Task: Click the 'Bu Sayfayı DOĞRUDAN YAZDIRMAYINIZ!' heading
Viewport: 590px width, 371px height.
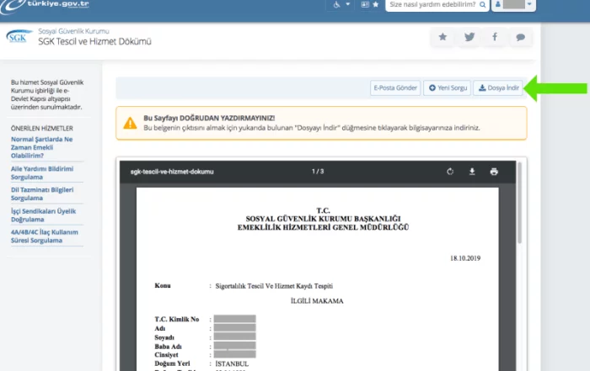Action: [x=209, y=118]
